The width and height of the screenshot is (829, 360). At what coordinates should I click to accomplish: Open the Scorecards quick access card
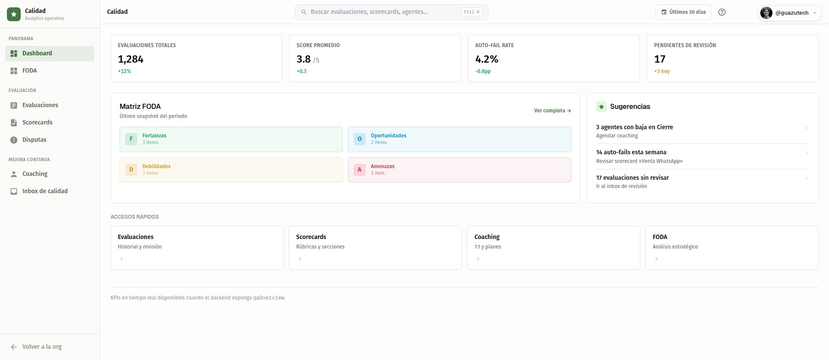375,248
